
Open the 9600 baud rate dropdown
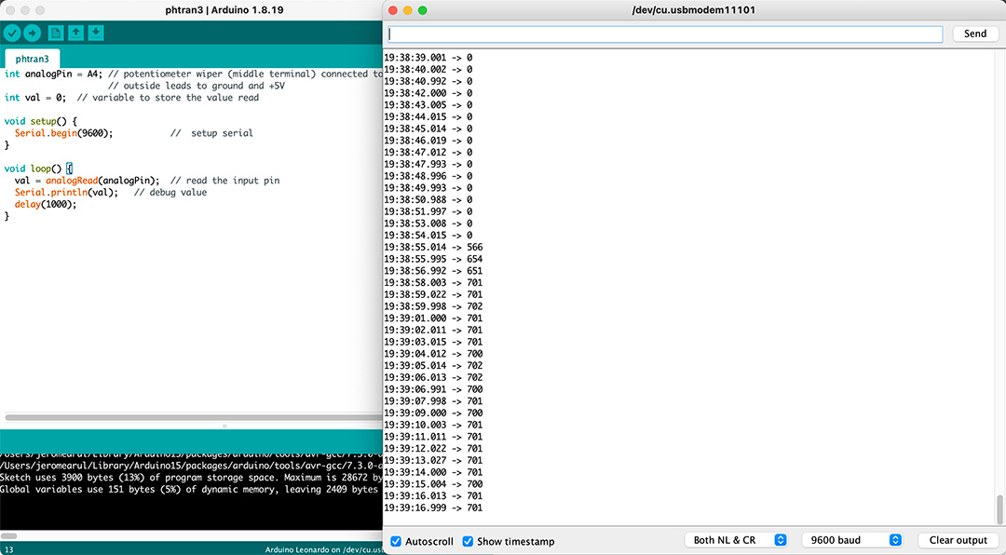point(852,540)
